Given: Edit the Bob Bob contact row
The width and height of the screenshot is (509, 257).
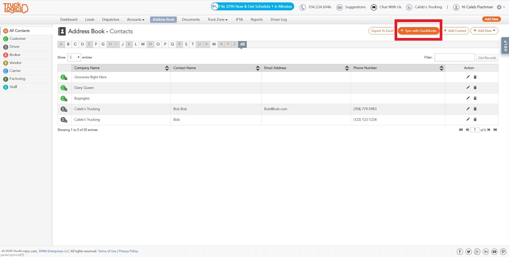Looking at the screenshot, I should coord(468,109).
